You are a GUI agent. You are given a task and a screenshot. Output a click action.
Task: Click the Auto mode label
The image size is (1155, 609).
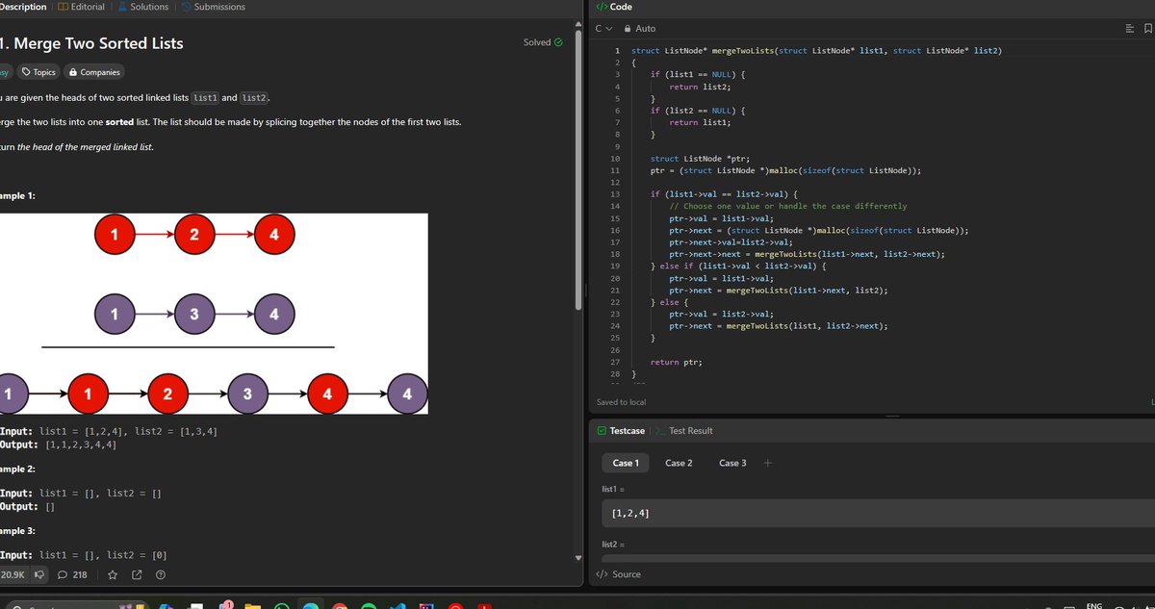point(645,29)
